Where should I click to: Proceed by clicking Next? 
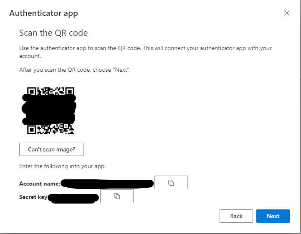tap(273, 216)
